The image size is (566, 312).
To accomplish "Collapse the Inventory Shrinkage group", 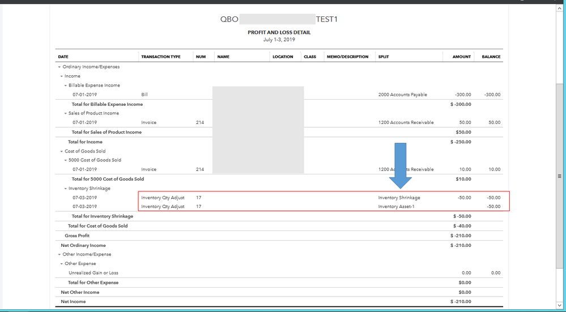I will tap(65, 189).
